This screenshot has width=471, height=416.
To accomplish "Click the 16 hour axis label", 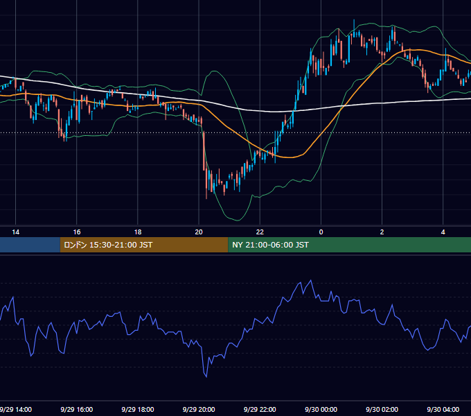I will [77, 232].
